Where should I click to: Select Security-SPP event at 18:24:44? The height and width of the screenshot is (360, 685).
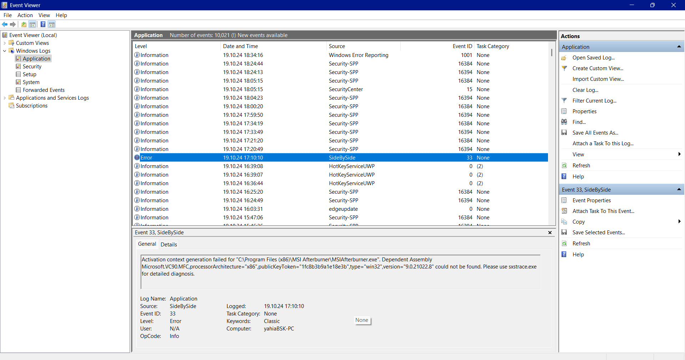[x=340, y=64]
